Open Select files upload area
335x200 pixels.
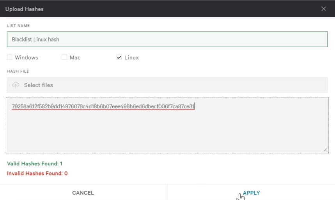click(x=167, y=85)
